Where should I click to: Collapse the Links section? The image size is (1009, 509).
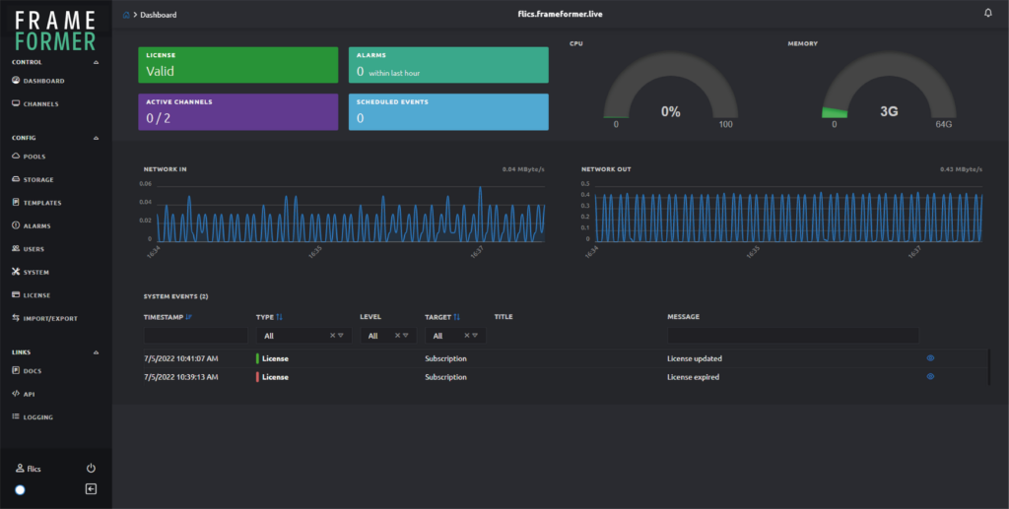point(96,352)
